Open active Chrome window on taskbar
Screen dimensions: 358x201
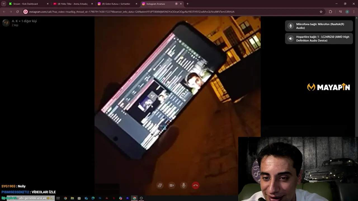pos(135,198)
